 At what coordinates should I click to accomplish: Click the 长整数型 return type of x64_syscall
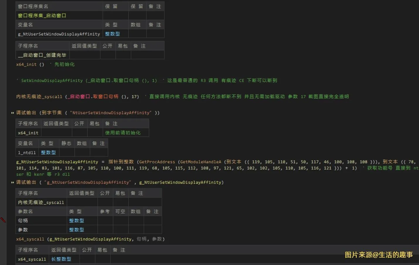(x=61, y=259)
